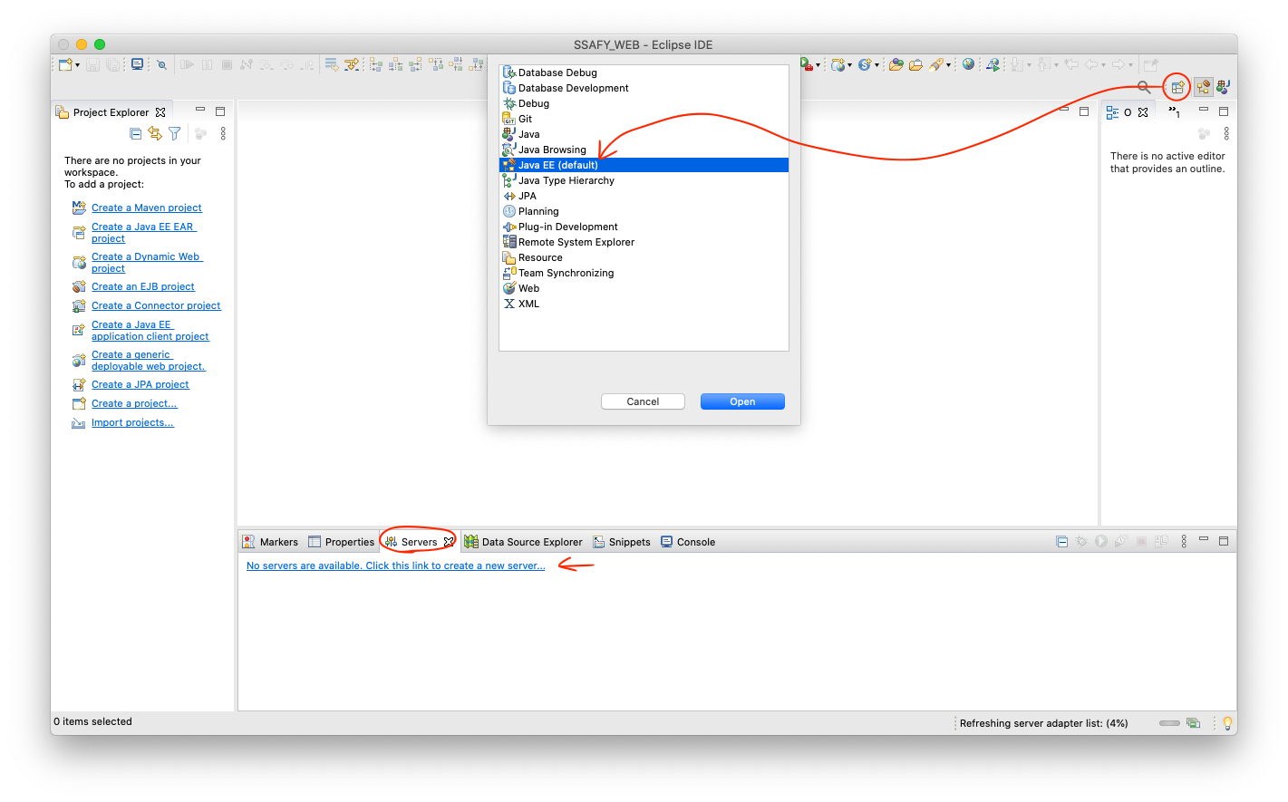The width and height of the screenshot is (1288, 802).
Task: Minimize the Project Explorer panel
Action: pyautogui.click(x=200, y=111)
